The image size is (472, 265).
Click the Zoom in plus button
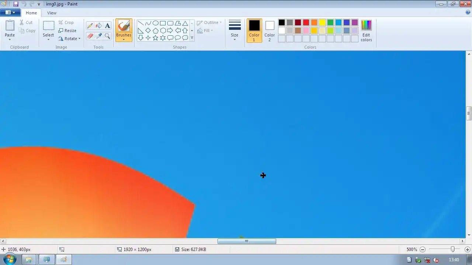coord(467,250)
